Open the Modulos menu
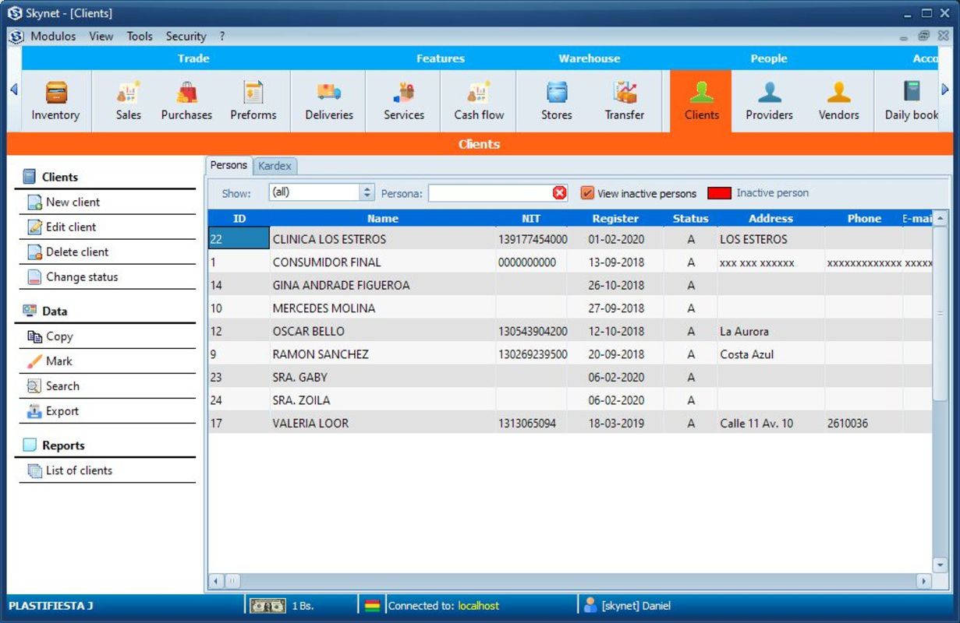 coord(53,37)
